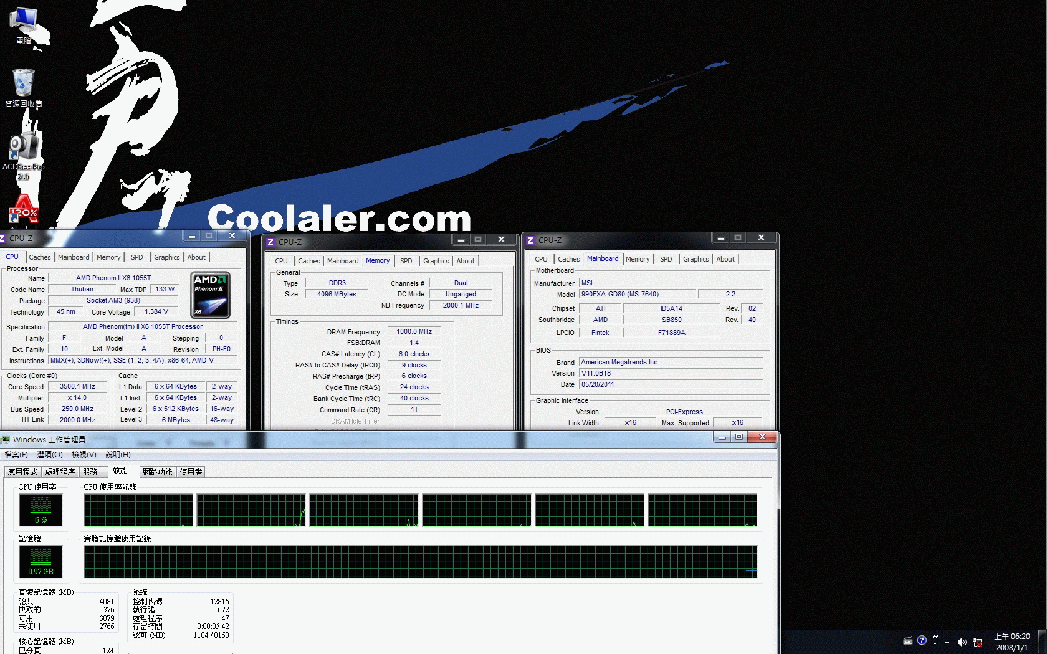The height and width of the screenshot is (654, 1047).
Task: Open the 網路功能 tab in Task Manager
Action: coord(157,472)
